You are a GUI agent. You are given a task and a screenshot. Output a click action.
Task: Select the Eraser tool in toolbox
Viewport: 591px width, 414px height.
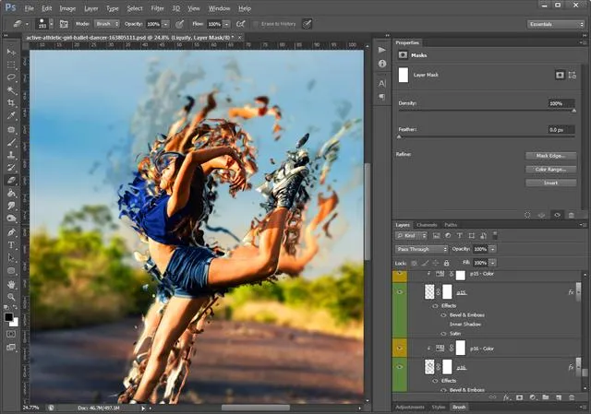coord(11,181)
